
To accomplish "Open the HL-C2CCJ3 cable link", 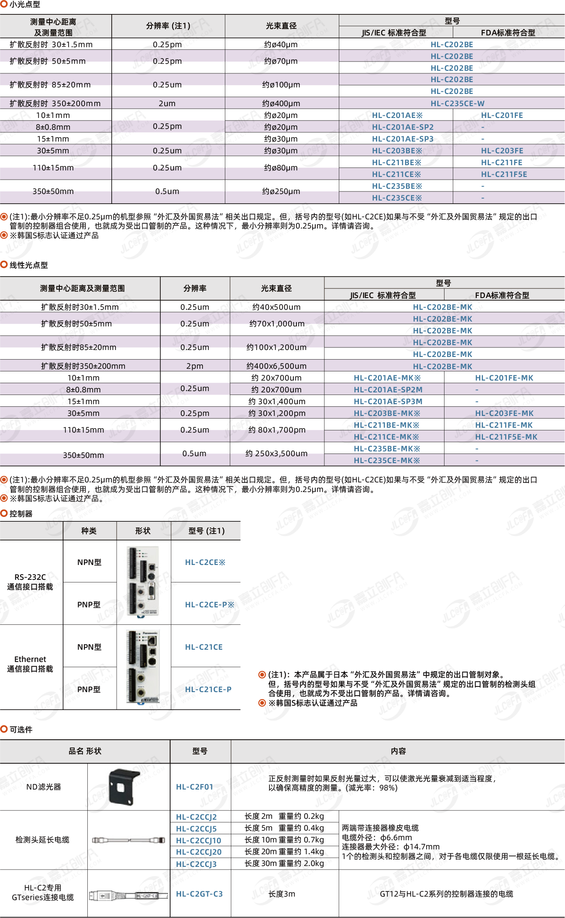I will [x=196, y=864].
